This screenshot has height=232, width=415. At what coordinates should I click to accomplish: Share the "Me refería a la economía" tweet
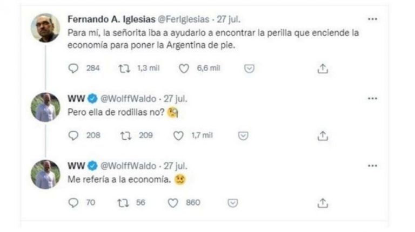323,202
